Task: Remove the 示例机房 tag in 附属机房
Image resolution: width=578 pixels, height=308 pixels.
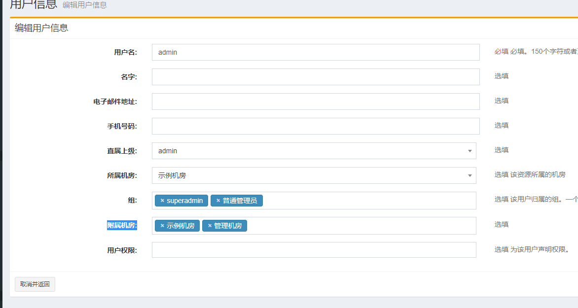Action: click(162, 226)
